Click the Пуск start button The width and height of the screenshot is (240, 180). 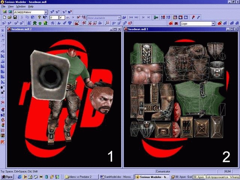pos(7,177)
